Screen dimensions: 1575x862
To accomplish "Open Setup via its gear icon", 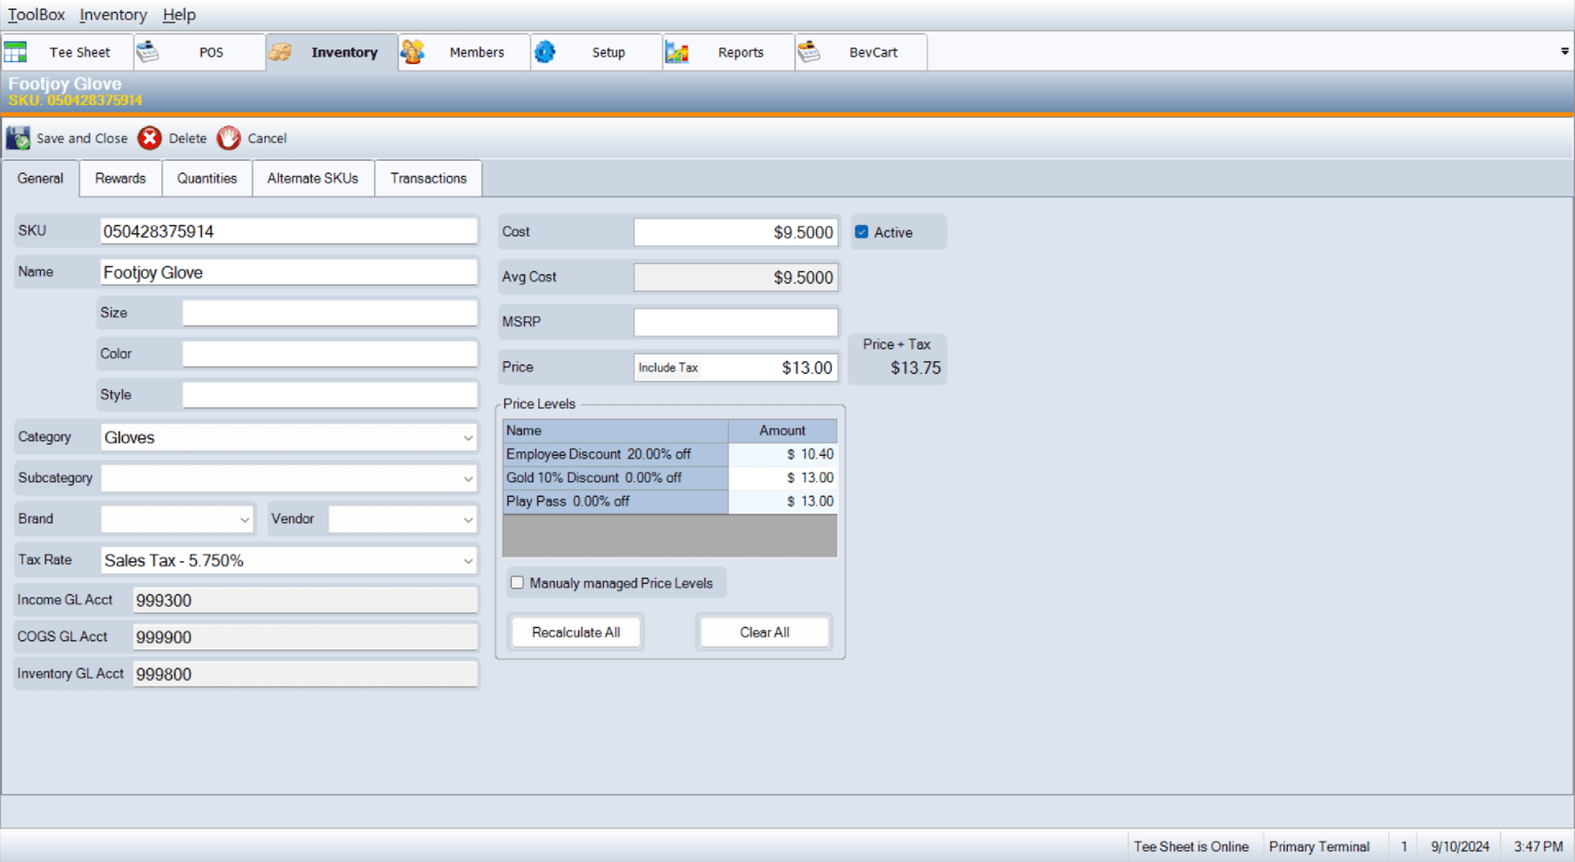I will point(545,52).
